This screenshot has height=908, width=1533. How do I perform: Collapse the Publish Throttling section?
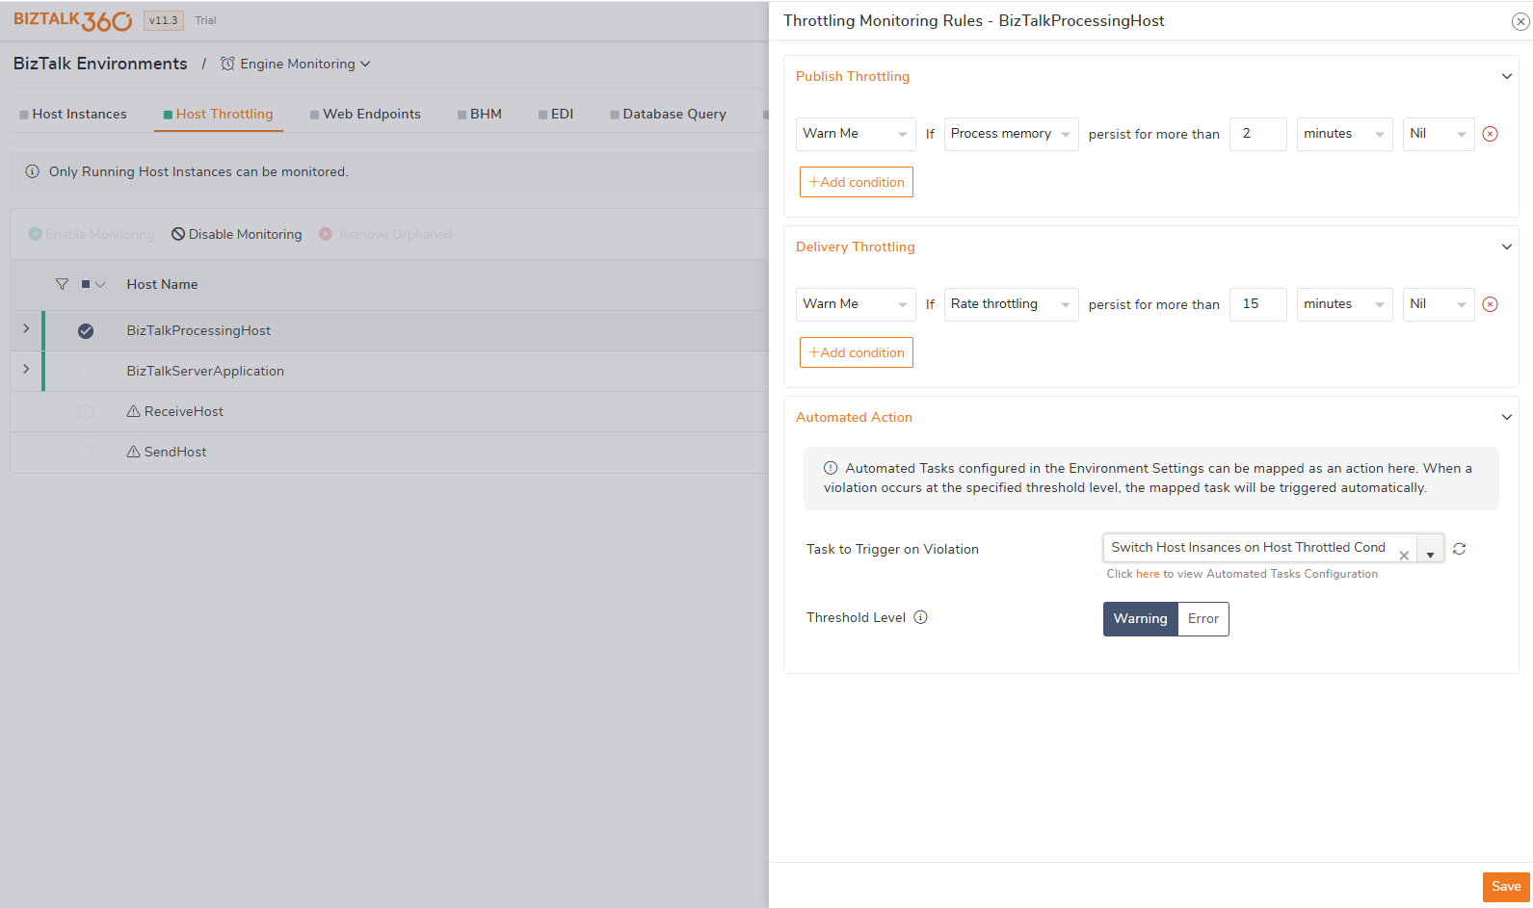click(x=1507, y=76)
